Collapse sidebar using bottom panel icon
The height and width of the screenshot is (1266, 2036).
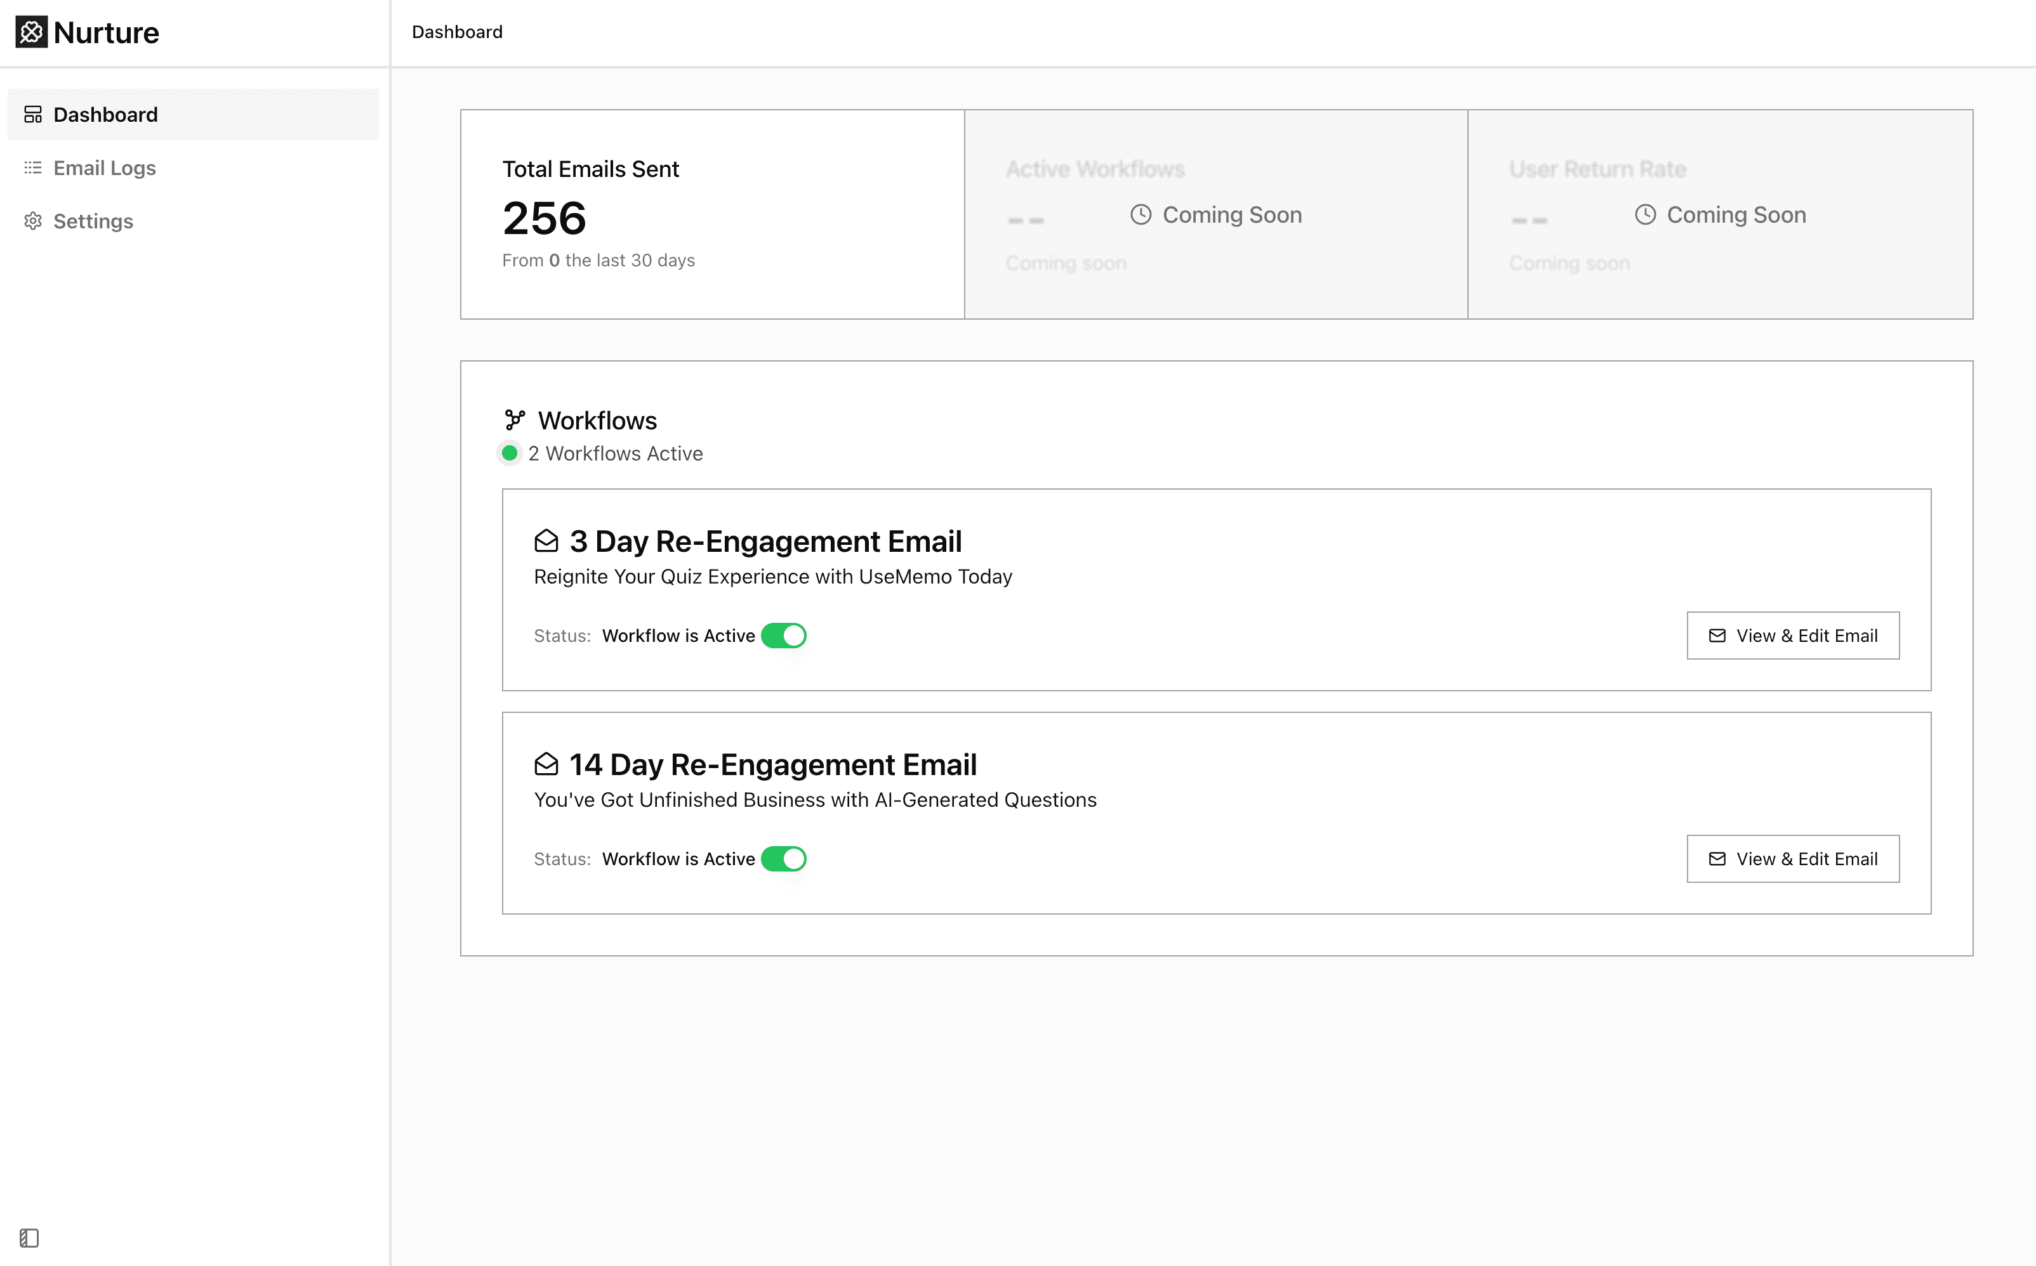pos(29,1237)
